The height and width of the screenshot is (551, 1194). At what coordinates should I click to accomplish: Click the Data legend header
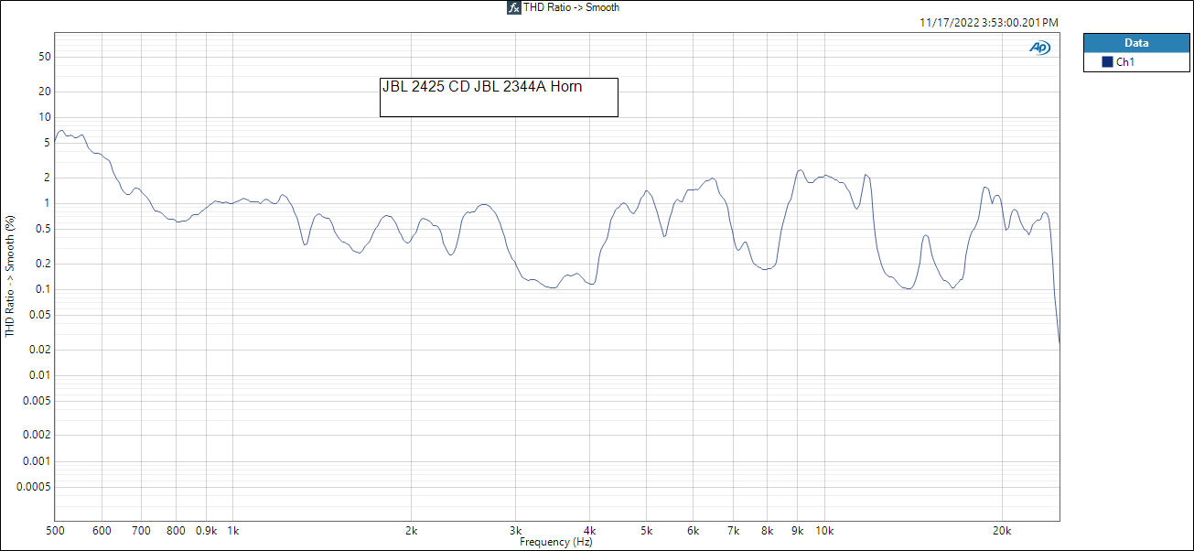click(x=1136, y=43)
